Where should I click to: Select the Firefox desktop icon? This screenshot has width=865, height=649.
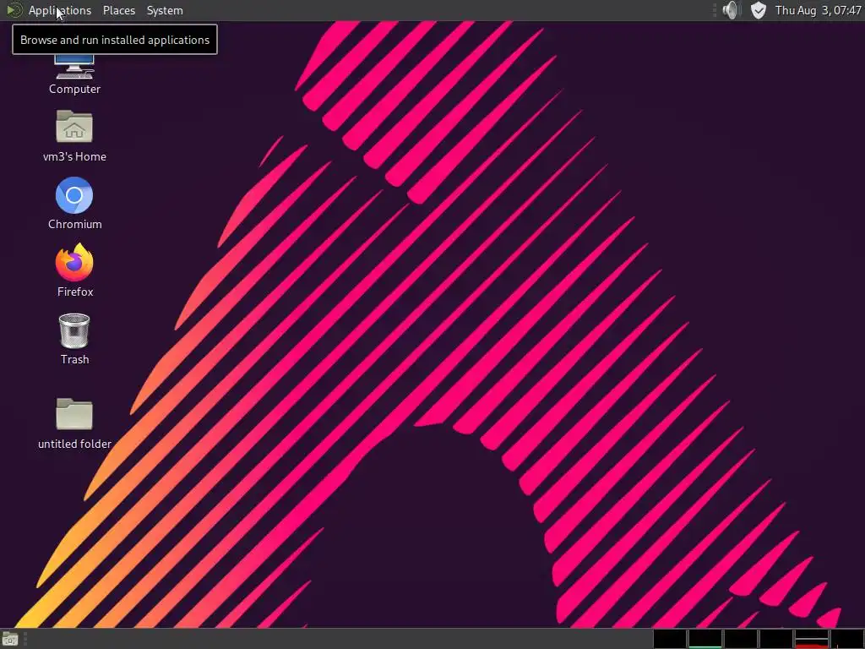click(x=74, y=262)
